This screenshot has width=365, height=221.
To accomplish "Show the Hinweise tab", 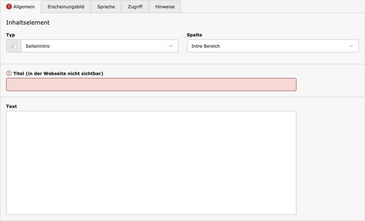I will (x=165, y=7).
